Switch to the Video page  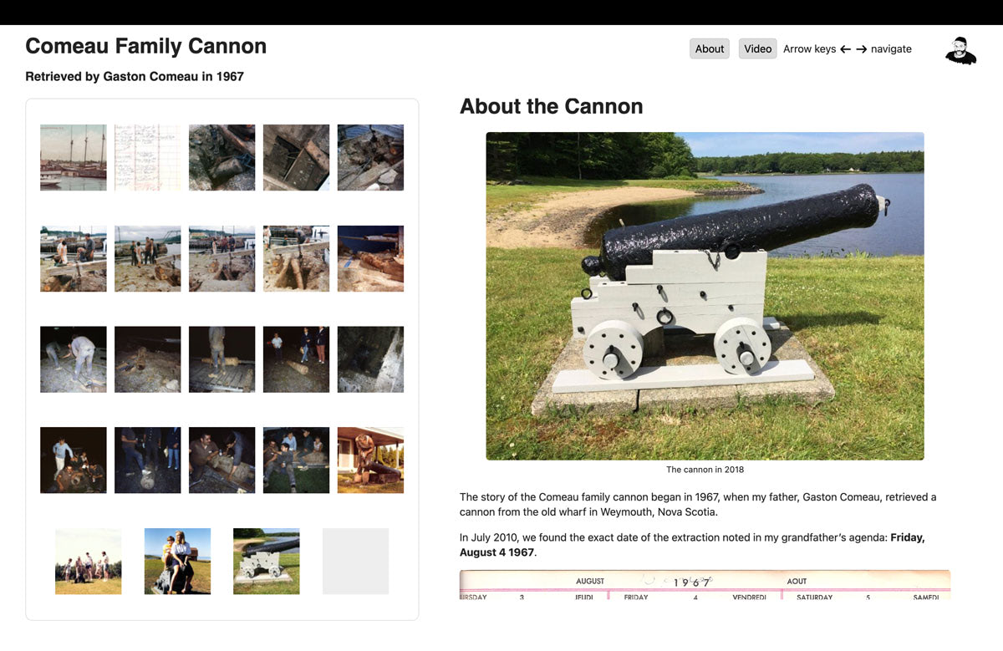[757, 48]
